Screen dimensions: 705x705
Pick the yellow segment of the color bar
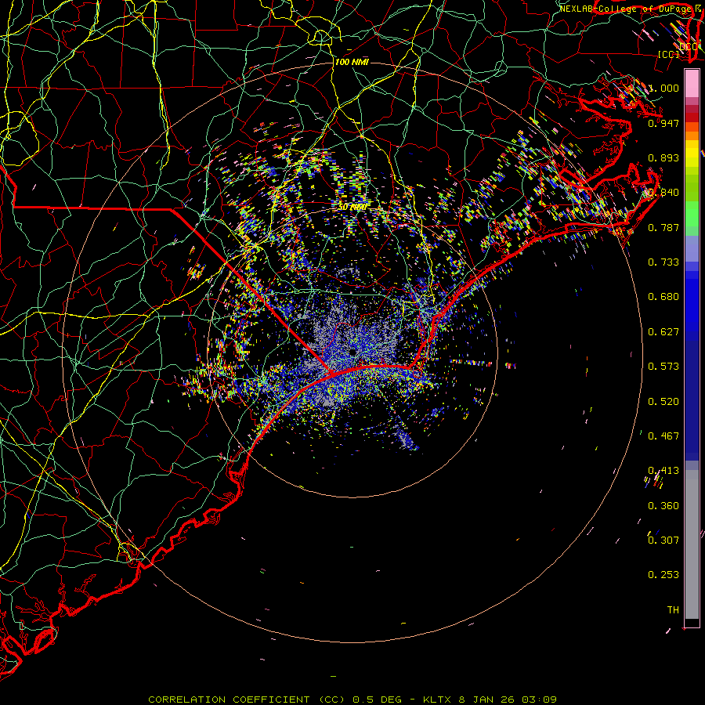(x=692, y=153)
